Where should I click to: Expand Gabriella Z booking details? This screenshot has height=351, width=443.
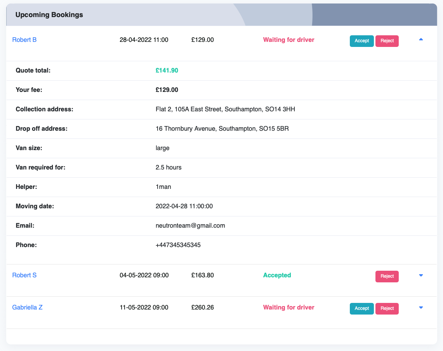point(421,308)
